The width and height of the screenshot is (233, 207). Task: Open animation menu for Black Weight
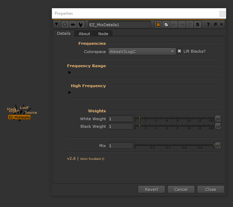click(x=218, y=126)
